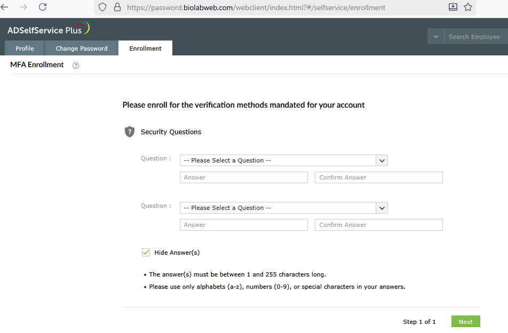Click the green Next button
Viewport: 508px width, 333px height.
[465, 321]
